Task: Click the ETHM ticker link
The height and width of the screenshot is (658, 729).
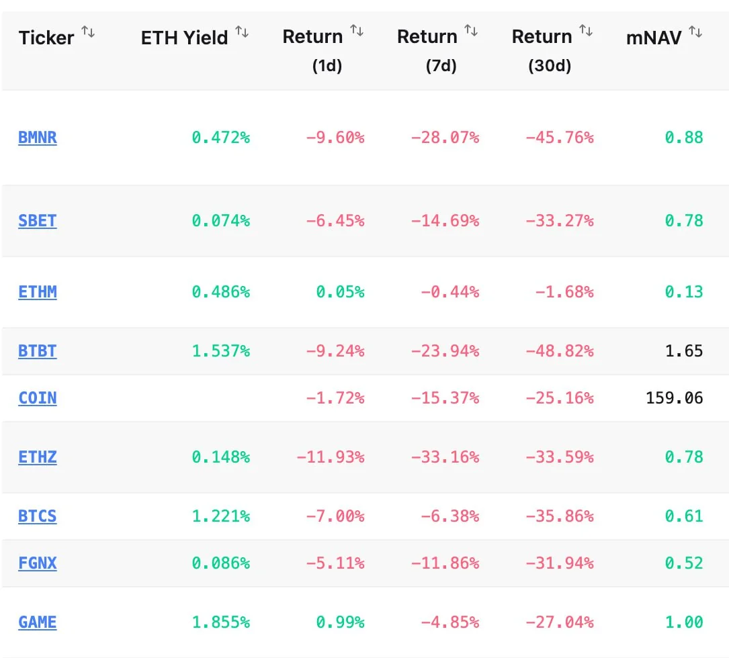Action: 38,292
